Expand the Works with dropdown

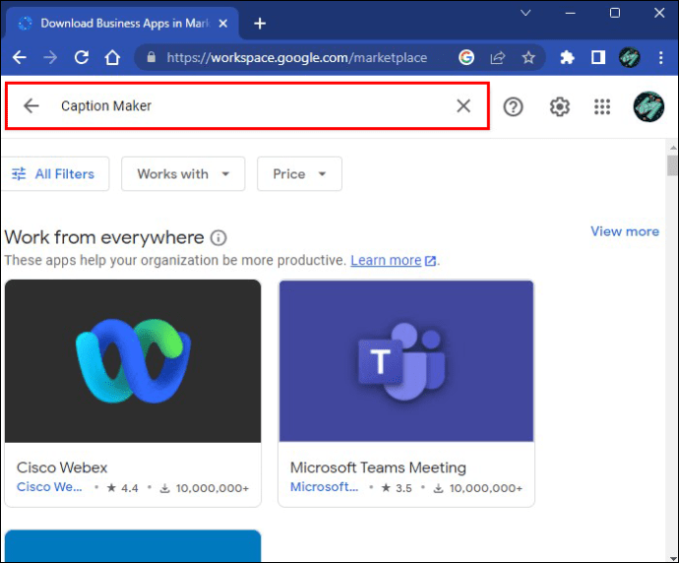(x=183, y=173)
